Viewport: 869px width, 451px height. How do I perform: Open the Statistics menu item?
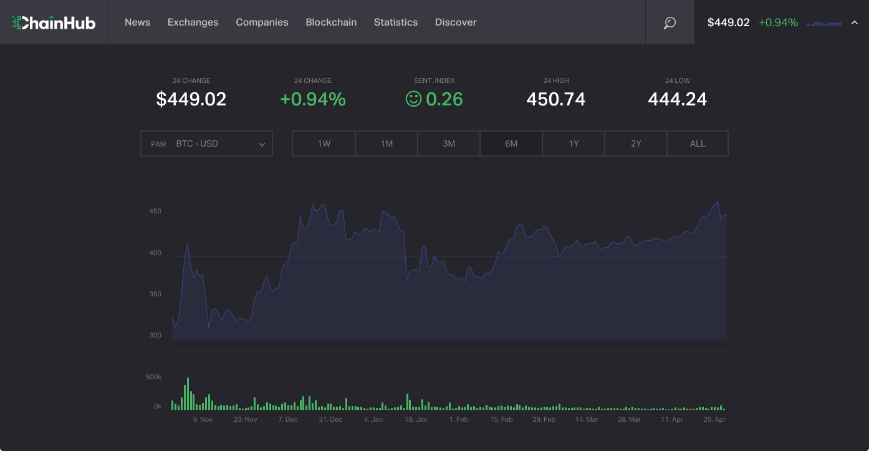[x=396, y=22]
